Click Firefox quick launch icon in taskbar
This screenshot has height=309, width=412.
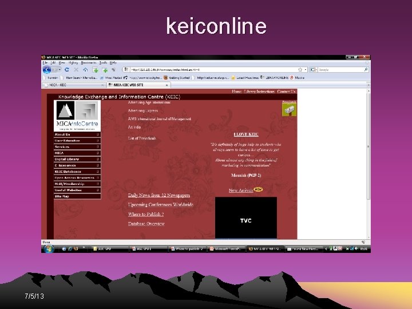click(x=76, y=248)
